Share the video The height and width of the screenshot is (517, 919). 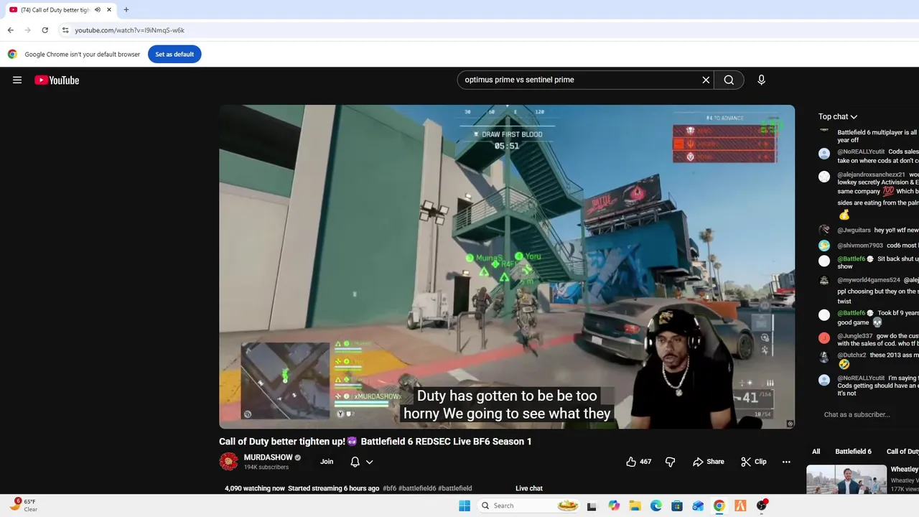709,462
